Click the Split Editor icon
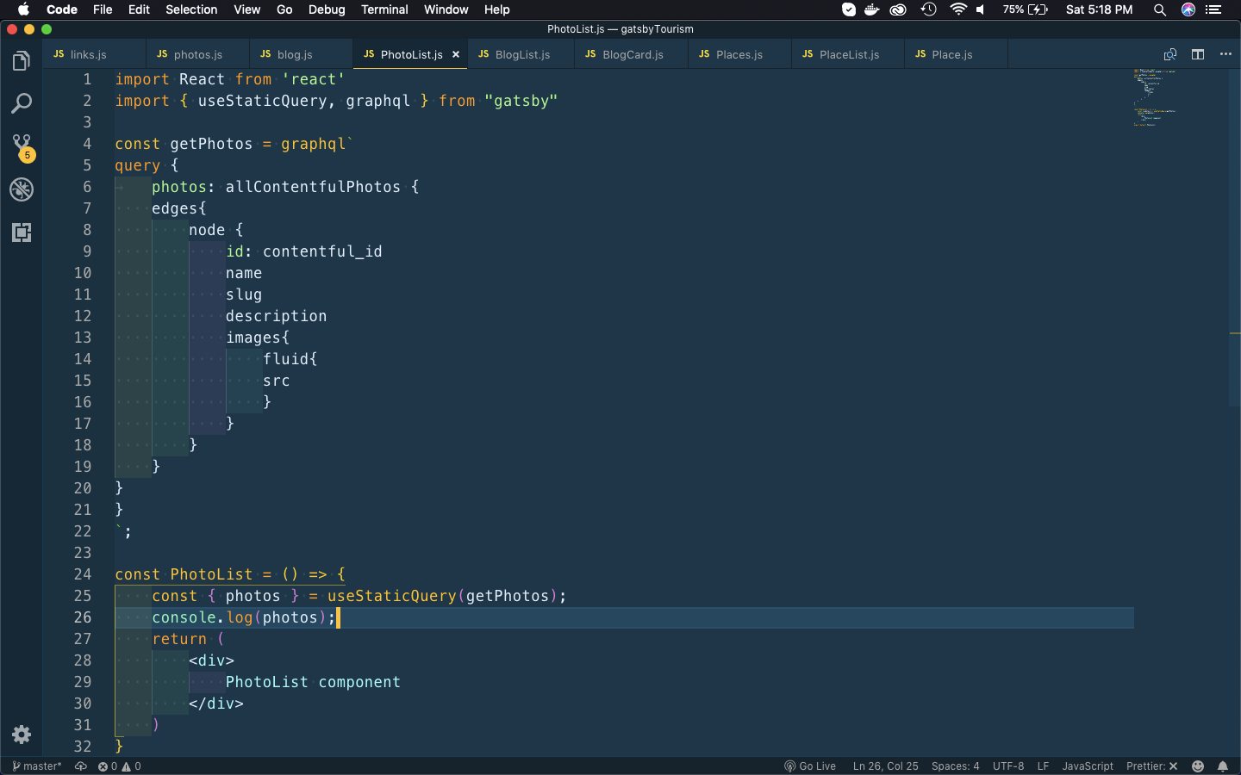Viewport: 1241px width, 775px height. [x=1198, y=54]
